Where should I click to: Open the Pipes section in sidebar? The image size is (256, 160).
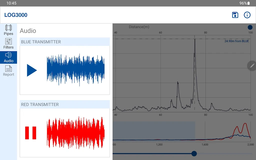(x=8, y=30)
